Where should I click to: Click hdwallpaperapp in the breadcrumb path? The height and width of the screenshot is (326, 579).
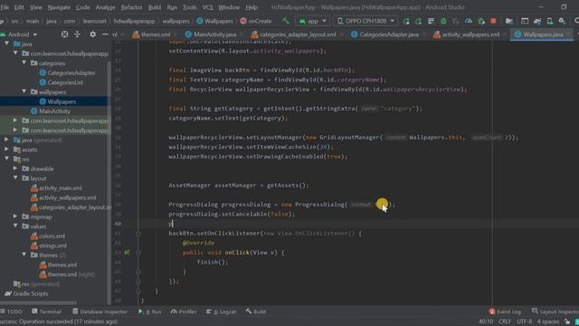point(134,21)
